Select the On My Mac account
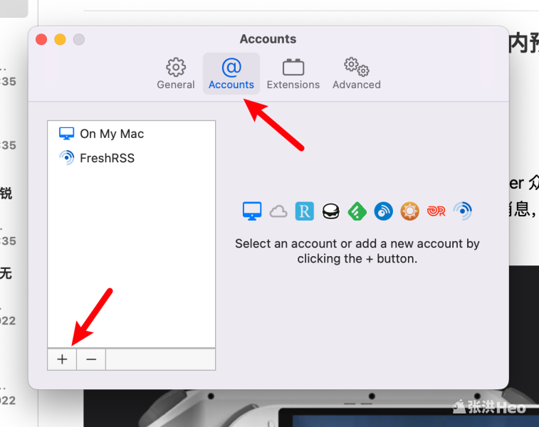The width and height of the screenshot is (539, 427). click(x=131, y=134)
